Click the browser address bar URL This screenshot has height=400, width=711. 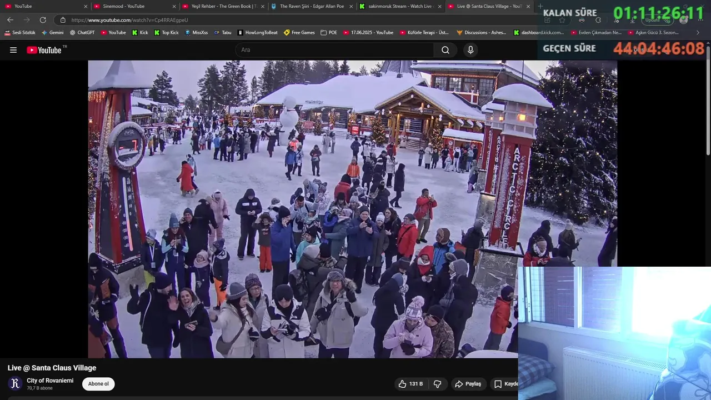pos(129,20)
